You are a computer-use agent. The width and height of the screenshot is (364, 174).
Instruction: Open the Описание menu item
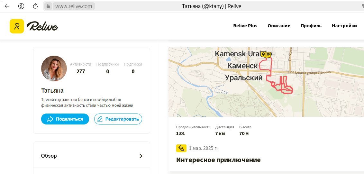pyautogui.click(x=279, y=26)
